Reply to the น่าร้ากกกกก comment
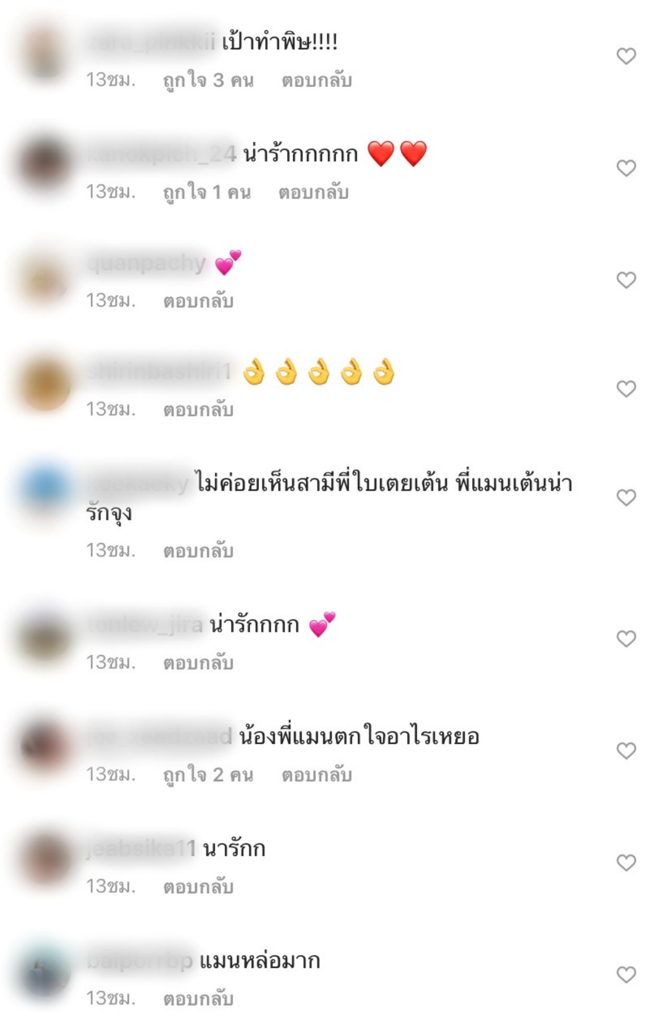This screenshot has height=1033, width=667. coord(313,192)
